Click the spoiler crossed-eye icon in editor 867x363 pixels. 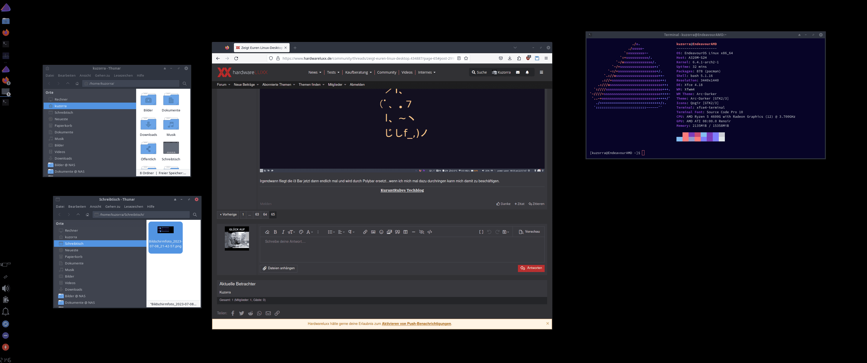[x=422, y=232]
